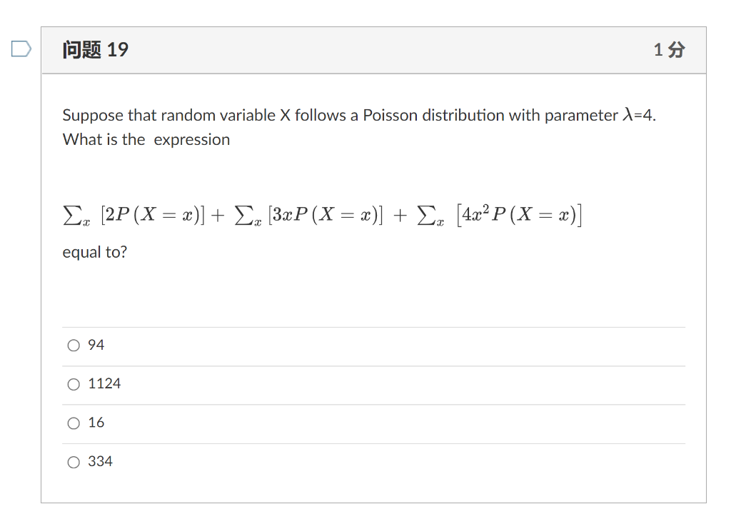The height and width of the screenshot is (509, 731).
Task: Click the sentence about Poisson distribution
Action: (x=359, y=115)
